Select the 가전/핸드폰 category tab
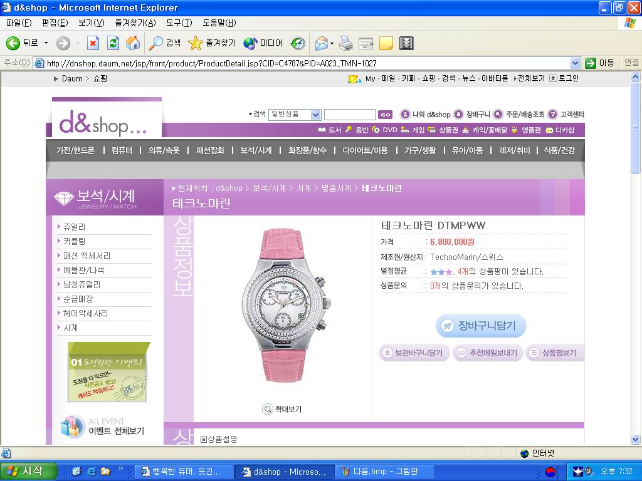Screen dimensions: 642x481 75,150
